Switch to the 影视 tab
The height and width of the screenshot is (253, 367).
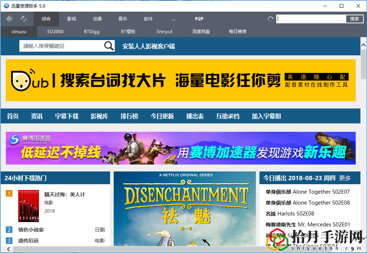[x=72, y=19]
